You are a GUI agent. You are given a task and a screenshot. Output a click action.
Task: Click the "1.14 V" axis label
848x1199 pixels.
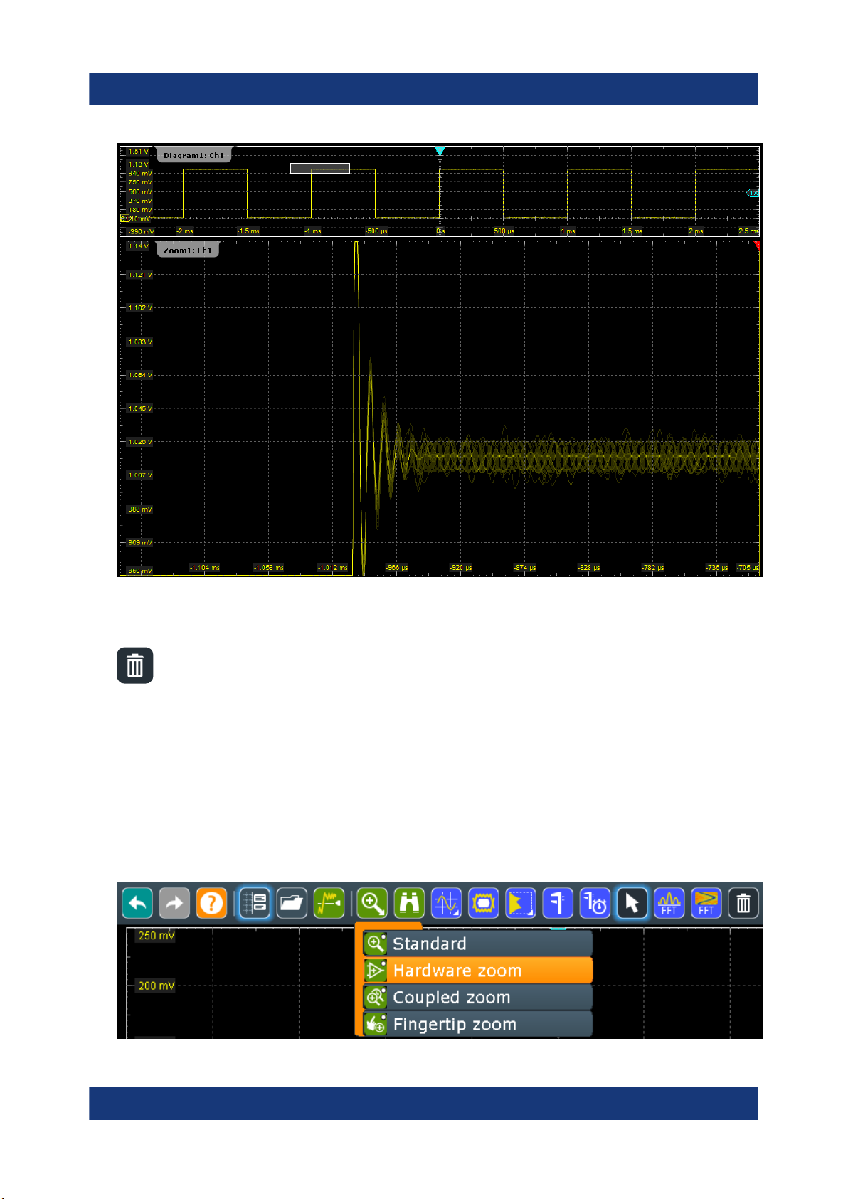(x=139, y=246)
